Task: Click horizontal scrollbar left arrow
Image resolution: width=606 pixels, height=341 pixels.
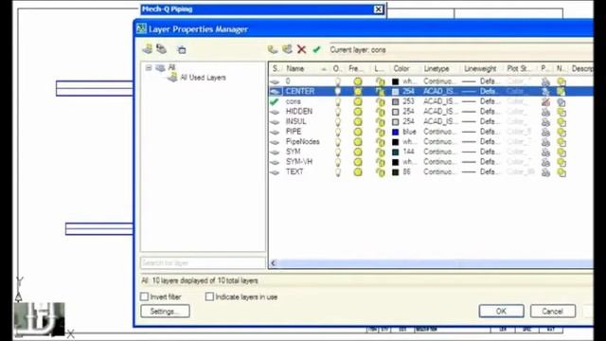Action: click(x=274, y=263)
